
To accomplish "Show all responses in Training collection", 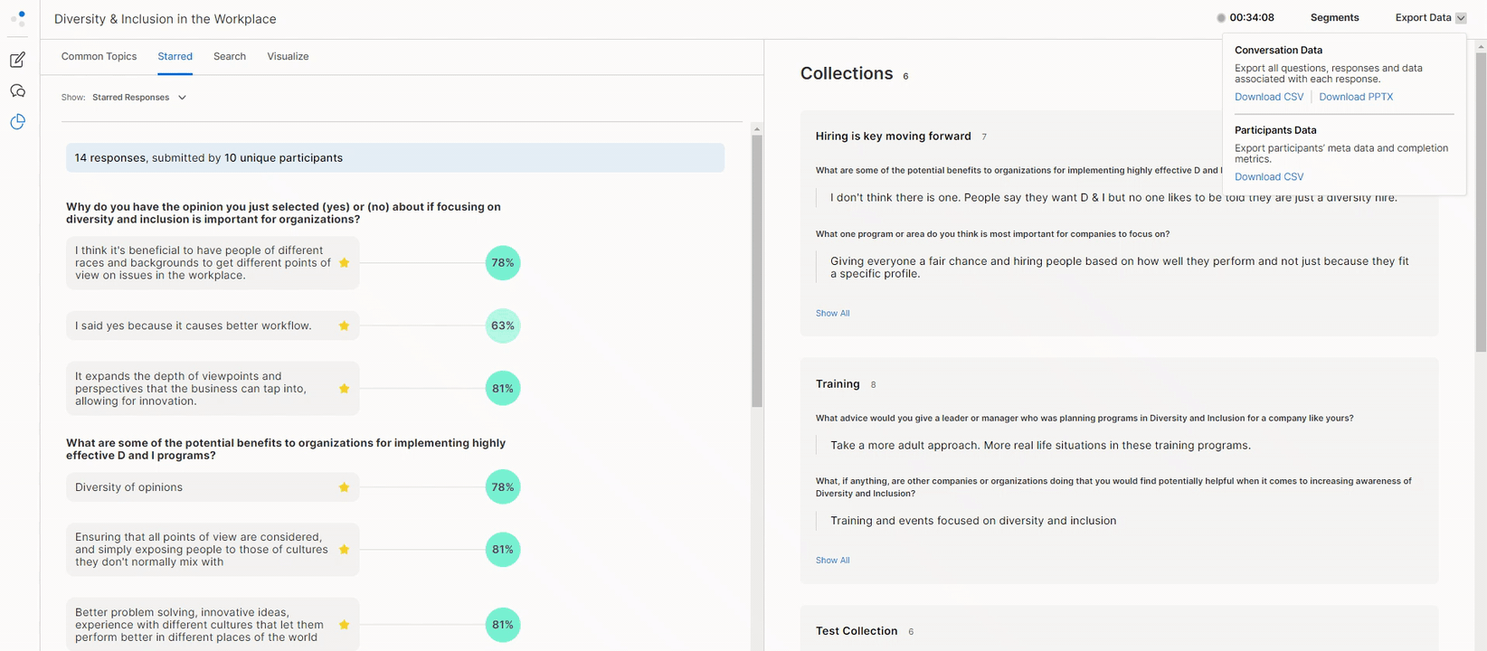I will [832, 561].
